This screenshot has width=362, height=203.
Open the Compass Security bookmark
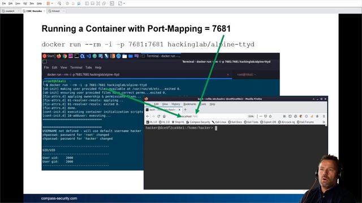pyautogui.click(x=198, y=122)
